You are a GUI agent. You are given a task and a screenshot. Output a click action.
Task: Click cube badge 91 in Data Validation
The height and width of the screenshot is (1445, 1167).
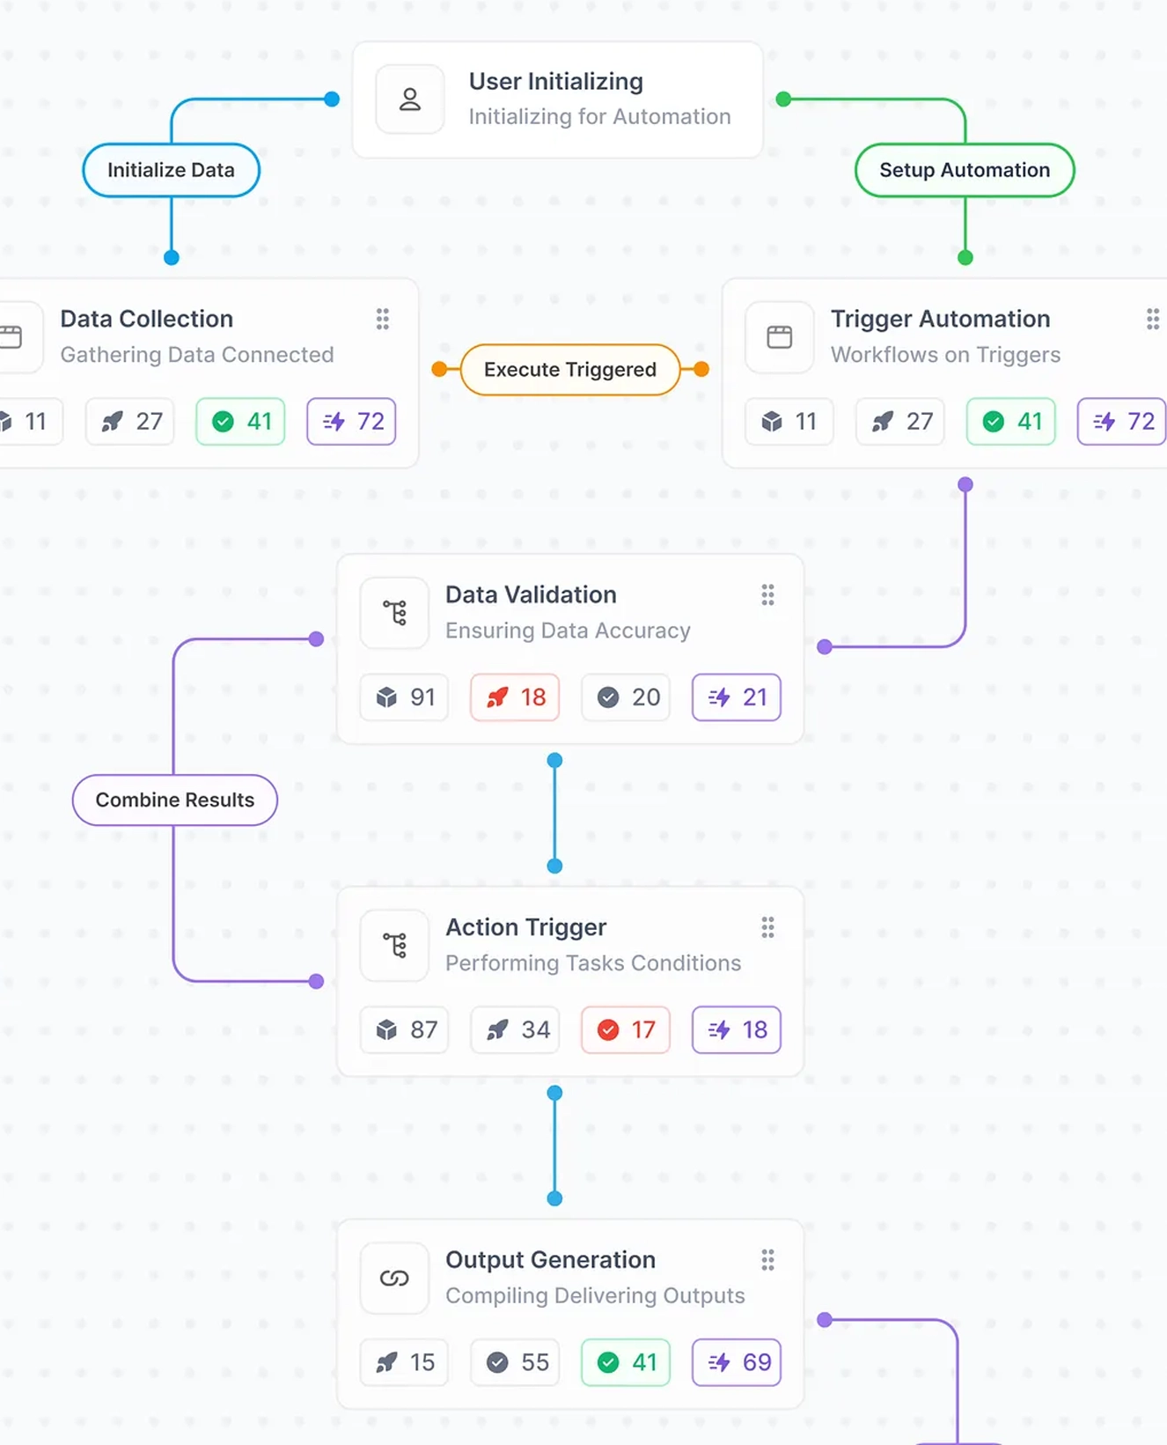(x=405, y=697)
